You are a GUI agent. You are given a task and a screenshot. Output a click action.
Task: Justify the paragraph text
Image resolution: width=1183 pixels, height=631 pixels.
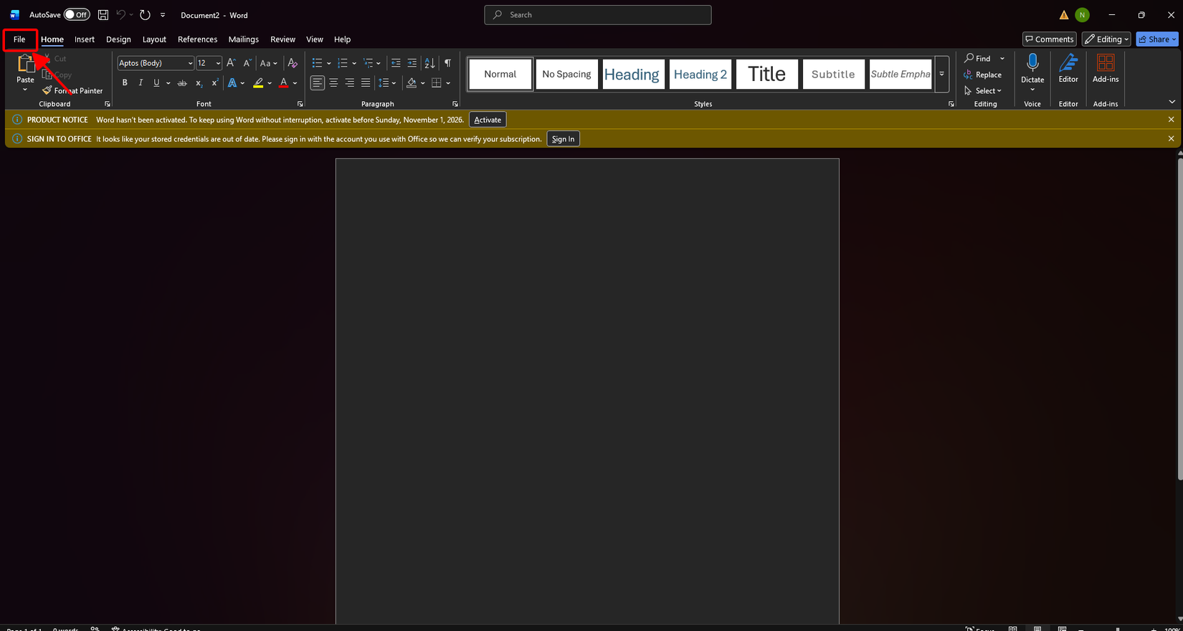[x=366, y=83]
